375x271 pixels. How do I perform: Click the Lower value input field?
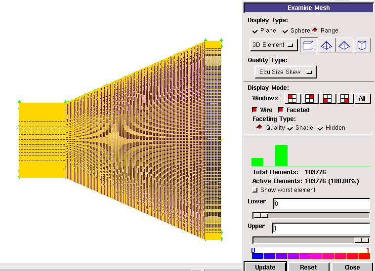pos(321,204)
